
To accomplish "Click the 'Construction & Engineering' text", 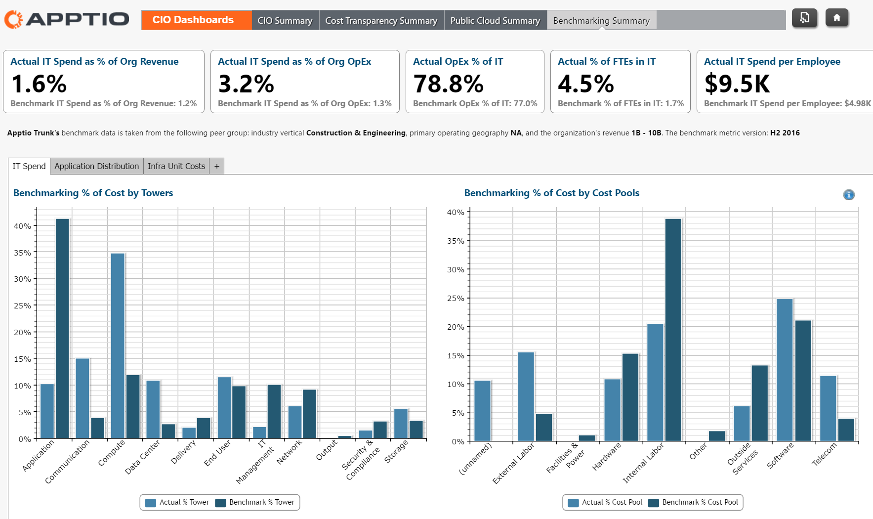I will pos(356,133).
